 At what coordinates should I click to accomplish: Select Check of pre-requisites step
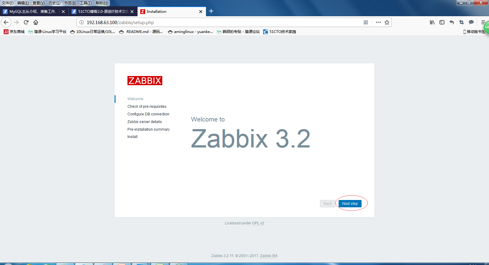click(147, 107)
